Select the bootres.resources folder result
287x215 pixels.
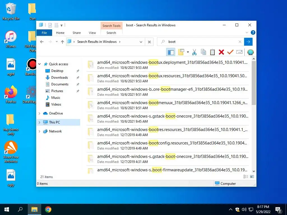pyautogui.click(x=168, y=132)
